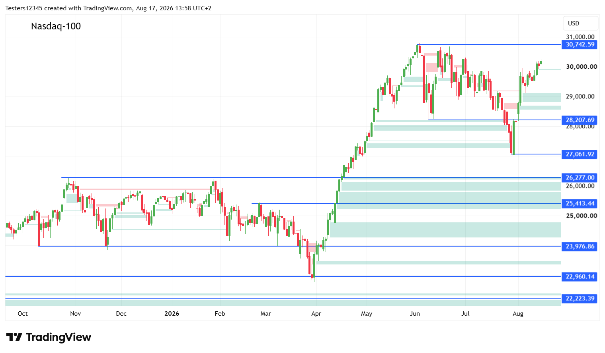Viewport: 605px width, 353px height.
Task: Click the Nov label on time axis
Action: pos(75,314)
